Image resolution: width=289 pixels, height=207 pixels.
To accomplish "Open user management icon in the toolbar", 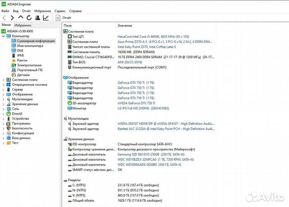I will (x=37, y=18).
